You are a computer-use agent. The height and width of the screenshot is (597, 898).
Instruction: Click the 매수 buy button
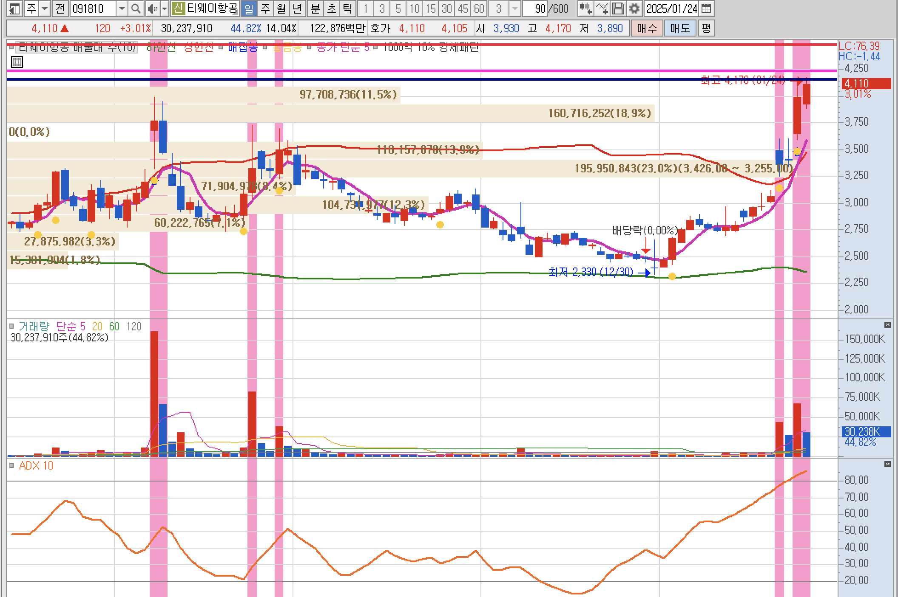click(x=646, y=28)
